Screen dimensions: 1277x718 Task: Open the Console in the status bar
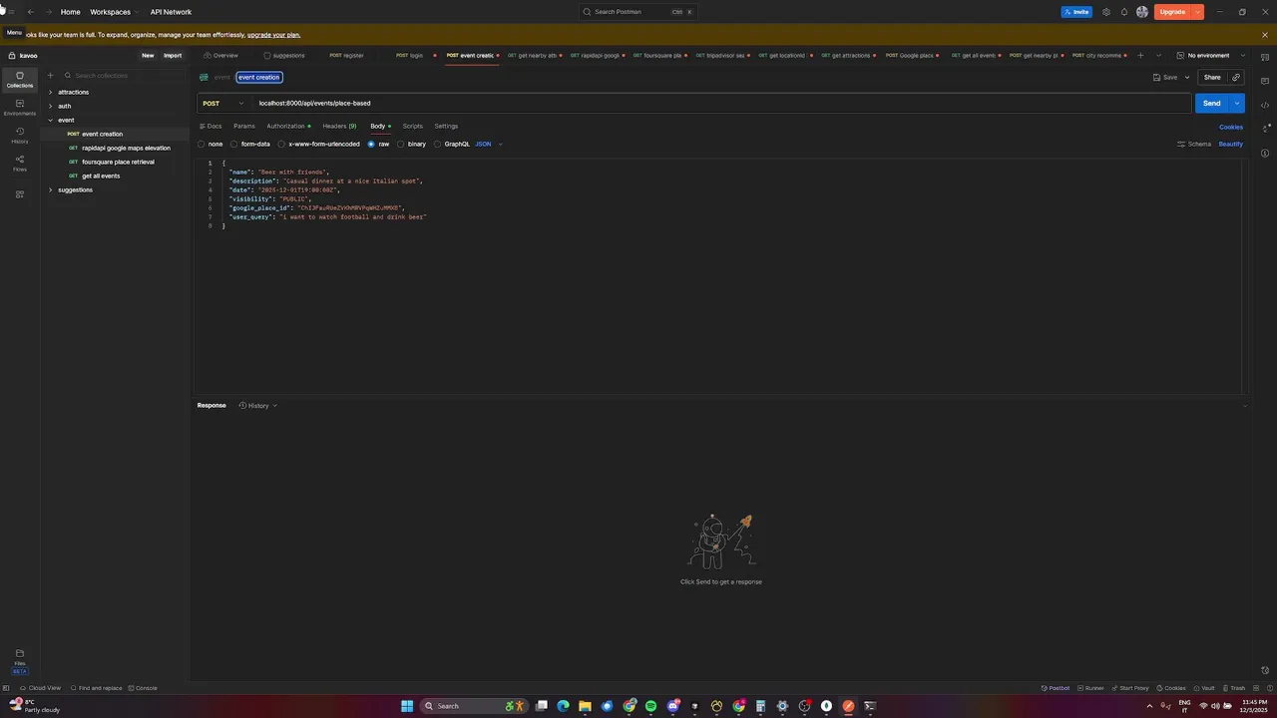click(142, 688)
